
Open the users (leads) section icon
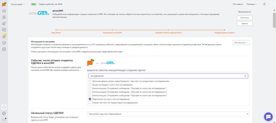coord(4,17)
